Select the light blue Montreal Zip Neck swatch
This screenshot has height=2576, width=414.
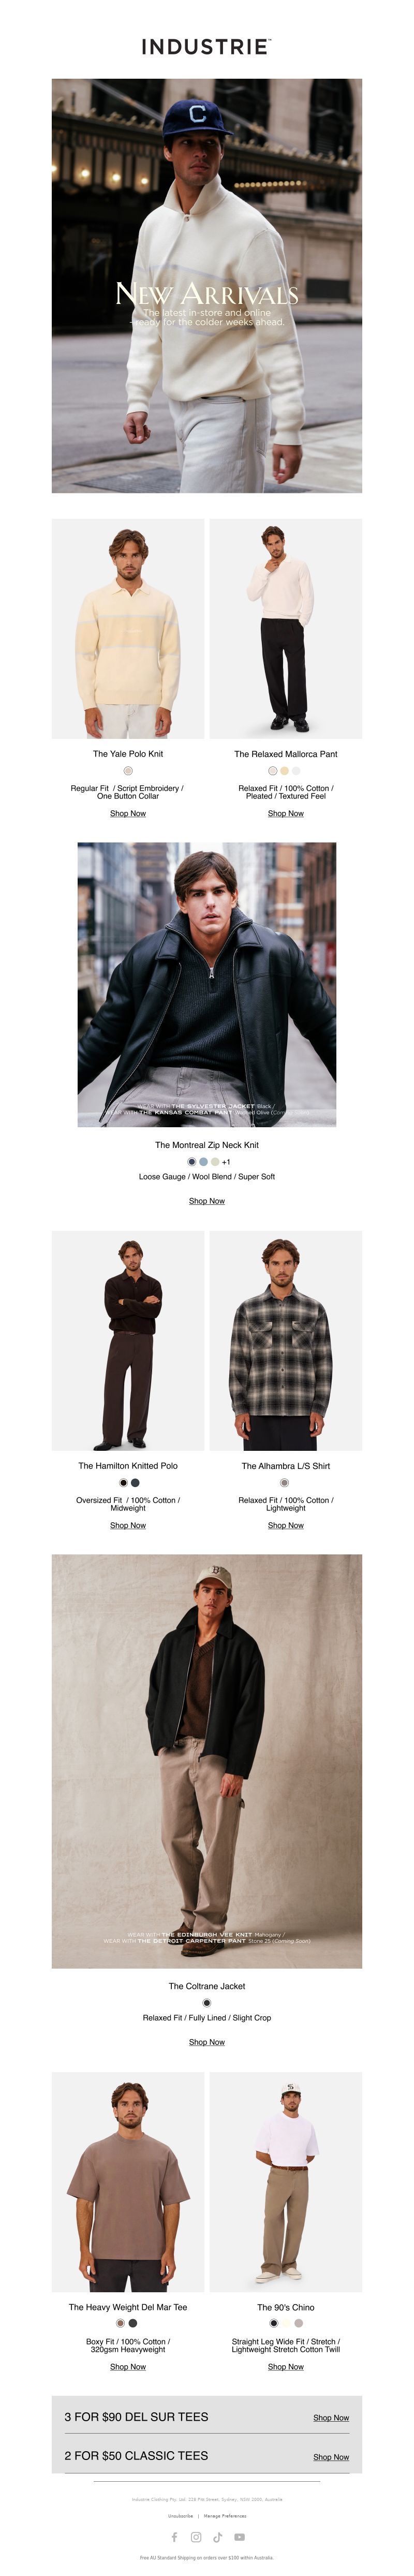(x=203, y=1161)
